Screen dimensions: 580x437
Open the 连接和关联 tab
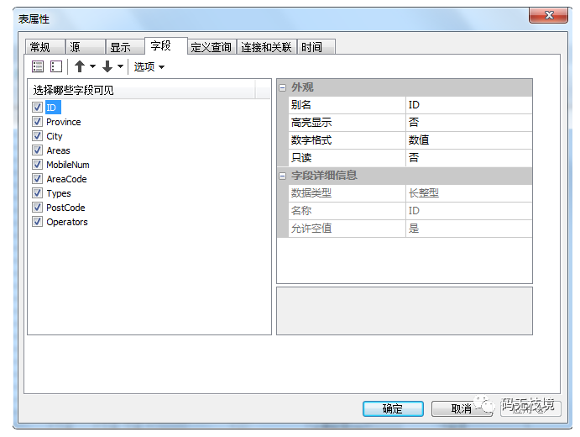click(x=266, y=47)
